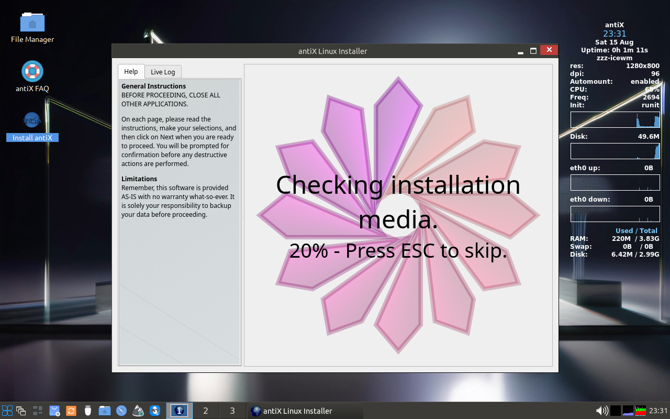670x419 pixels.
Task: Click the taskbar clock showing 23:31
Action: coord(658,411)
